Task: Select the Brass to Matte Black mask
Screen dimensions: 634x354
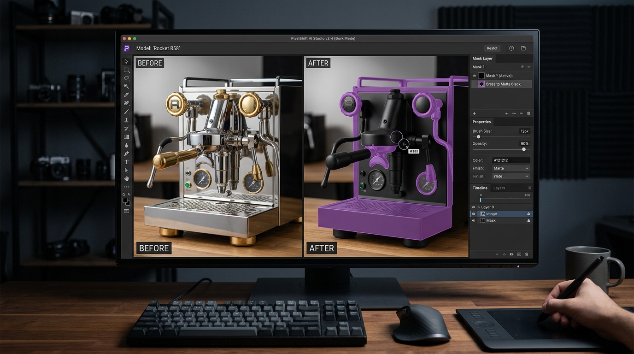Action: 502,84
